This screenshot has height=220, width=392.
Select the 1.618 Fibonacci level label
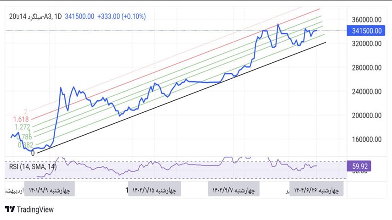click(21, 119)
